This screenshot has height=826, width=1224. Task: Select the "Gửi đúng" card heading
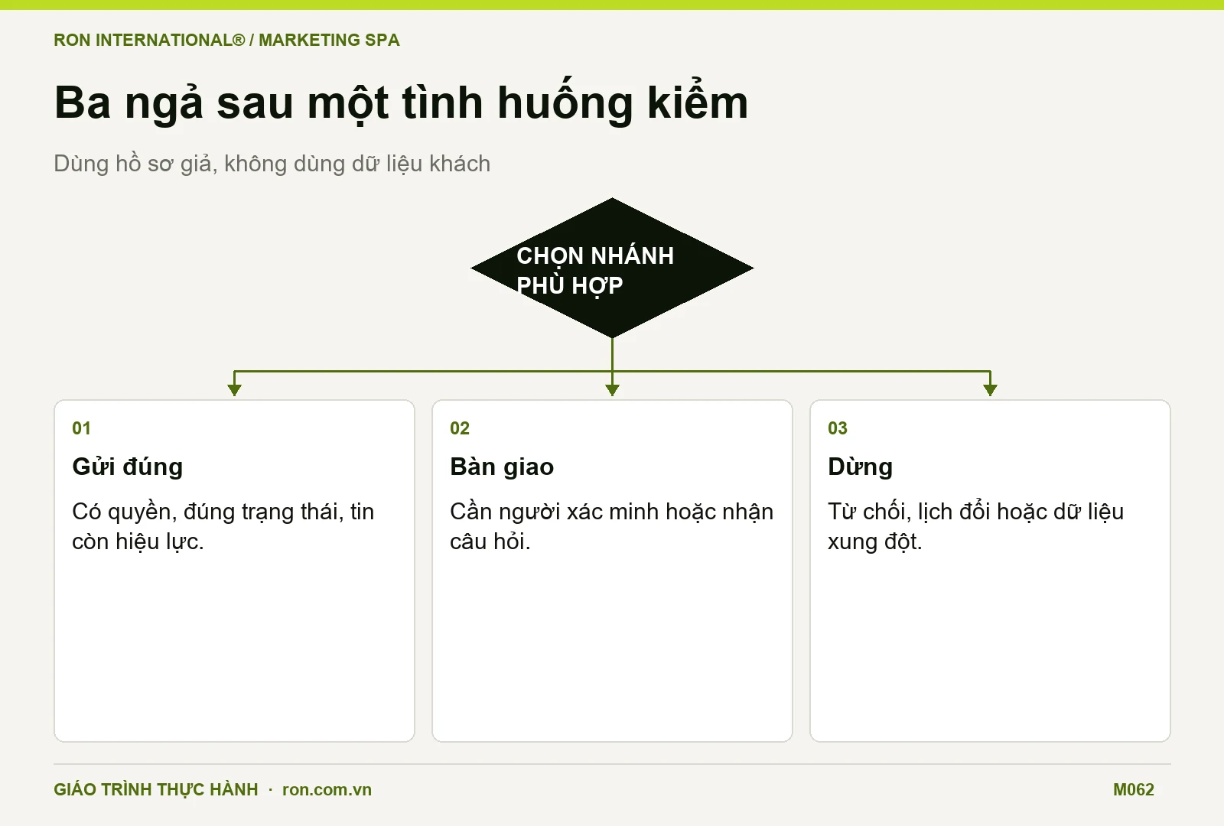coord(127,467)
